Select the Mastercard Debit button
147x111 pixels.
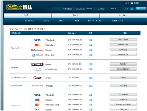coord(123,104)
